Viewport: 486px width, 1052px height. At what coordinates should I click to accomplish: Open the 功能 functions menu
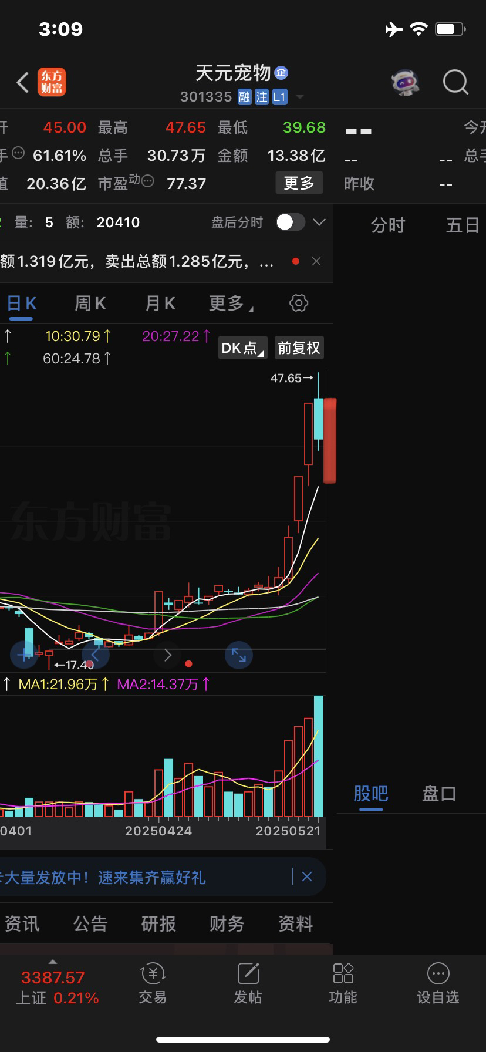(343, 984)
